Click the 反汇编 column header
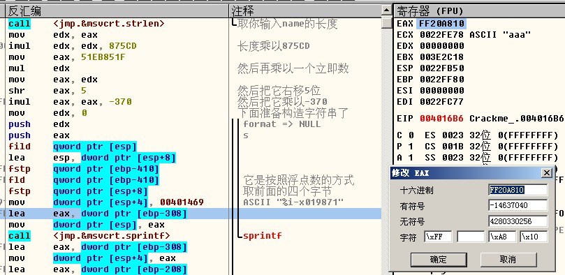 [x=117, y=10]
